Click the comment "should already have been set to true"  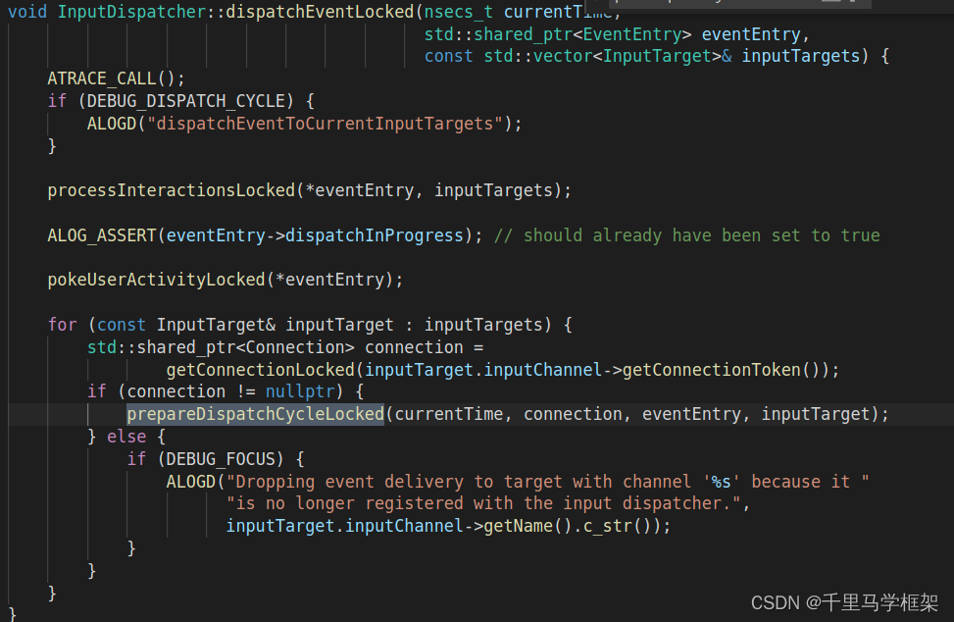687,235
